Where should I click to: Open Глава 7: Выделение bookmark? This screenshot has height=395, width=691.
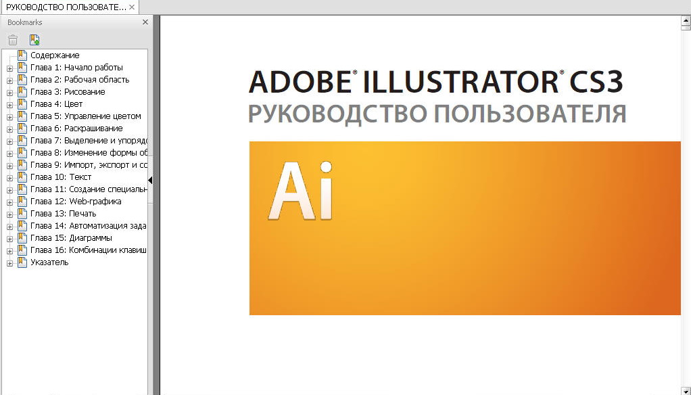pyautogui.click(x=89, y=140)
